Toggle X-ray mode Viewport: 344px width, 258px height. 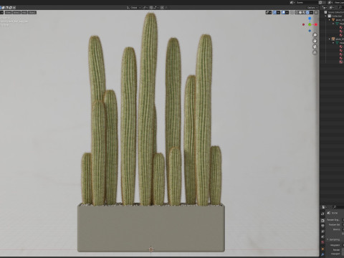(292, 12)
